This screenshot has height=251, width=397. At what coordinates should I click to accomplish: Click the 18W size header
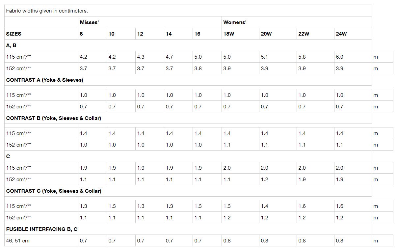click(x=229, y=34)
